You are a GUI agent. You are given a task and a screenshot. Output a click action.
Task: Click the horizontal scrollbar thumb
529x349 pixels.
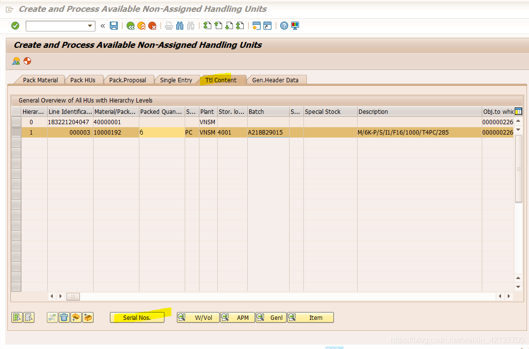[73, 296]
